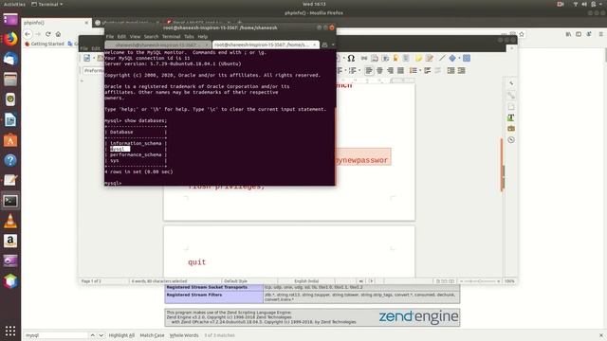Open the terminal's Terminal menu
Screen dimensions: 607x341
pos(171,36)
